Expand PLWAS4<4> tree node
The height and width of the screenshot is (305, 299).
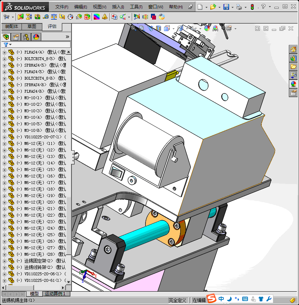(4, 52)
